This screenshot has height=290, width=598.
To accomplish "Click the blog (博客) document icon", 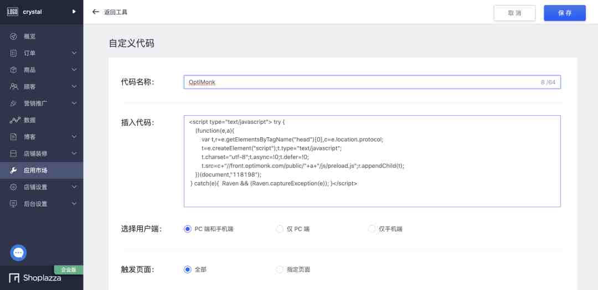I will point(13,137).
